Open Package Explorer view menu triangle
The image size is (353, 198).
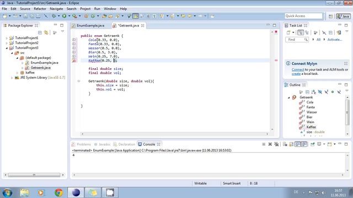click(62, 32)
